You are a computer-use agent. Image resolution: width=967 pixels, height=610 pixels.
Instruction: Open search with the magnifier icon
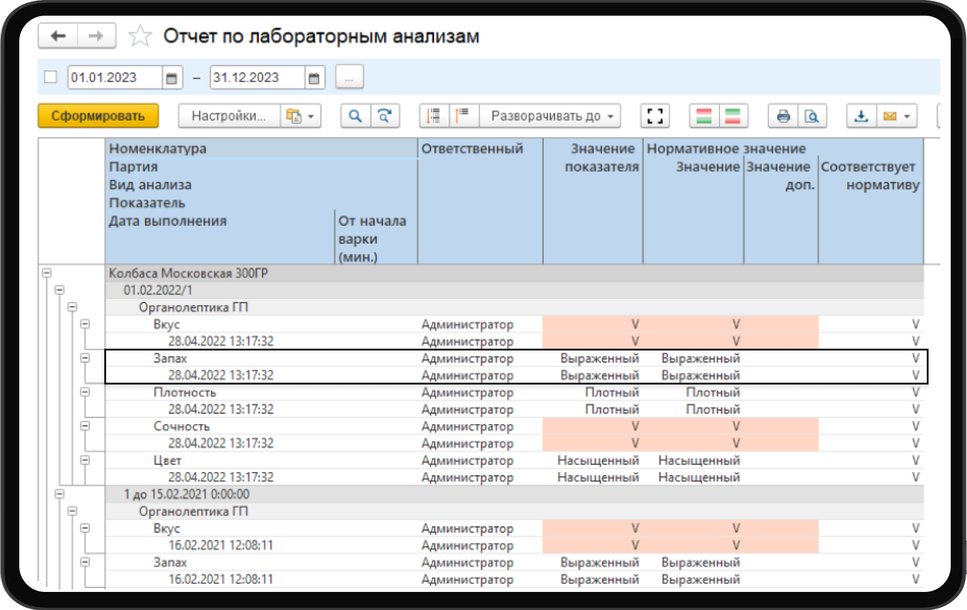(355, 116)
